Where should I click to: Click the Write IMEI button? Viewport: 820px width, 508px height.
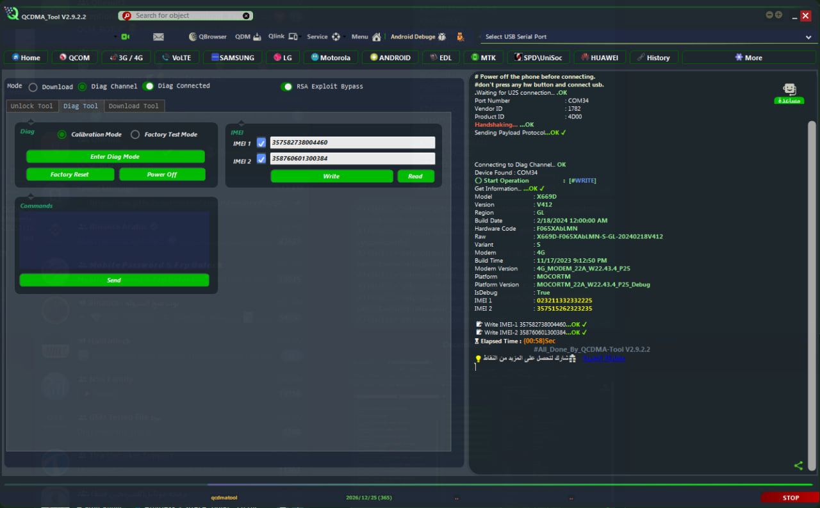pos(332,176)
